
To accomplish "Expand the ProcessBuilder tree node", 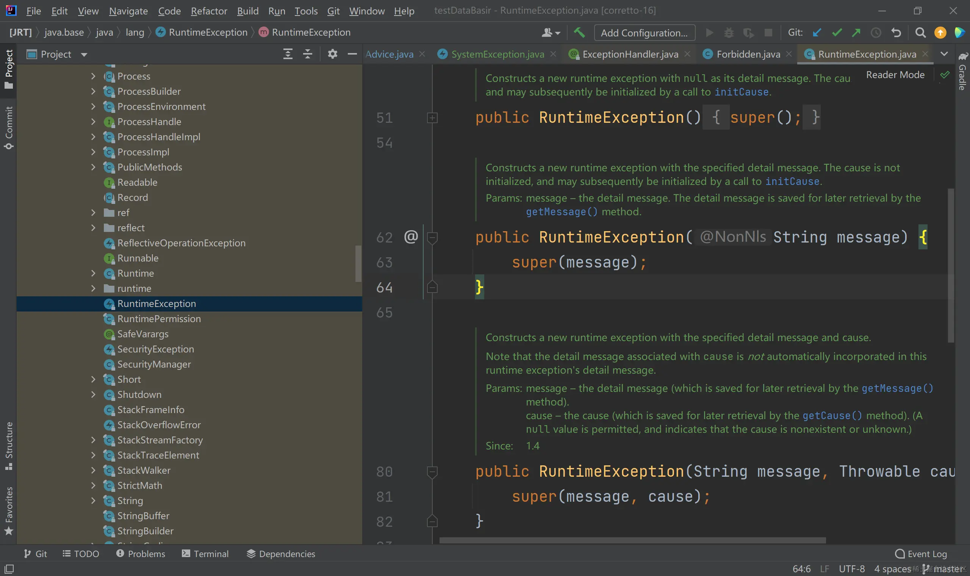I will [x=93, y=92].
